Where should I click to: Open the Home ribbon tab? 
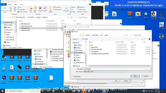pos(10,4)
